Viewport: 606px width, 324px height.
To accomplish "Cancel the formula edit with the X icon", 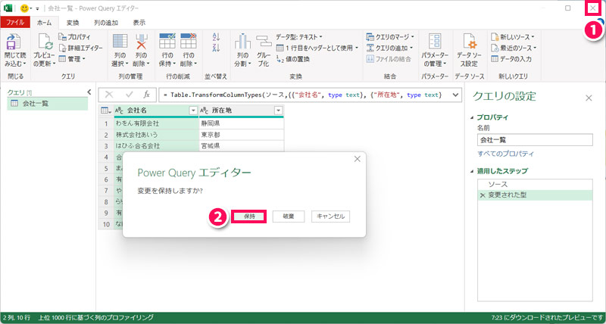I will tap(109, 95).
